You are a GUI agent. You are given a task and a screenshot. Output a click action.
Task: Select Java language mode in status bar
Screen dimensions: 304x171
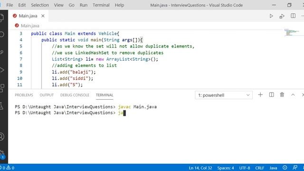point(273,168)
